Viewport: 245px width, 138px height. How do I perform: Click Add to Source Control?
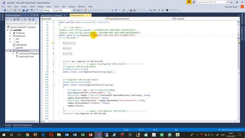pyautogui.click(x=231, y=130)
